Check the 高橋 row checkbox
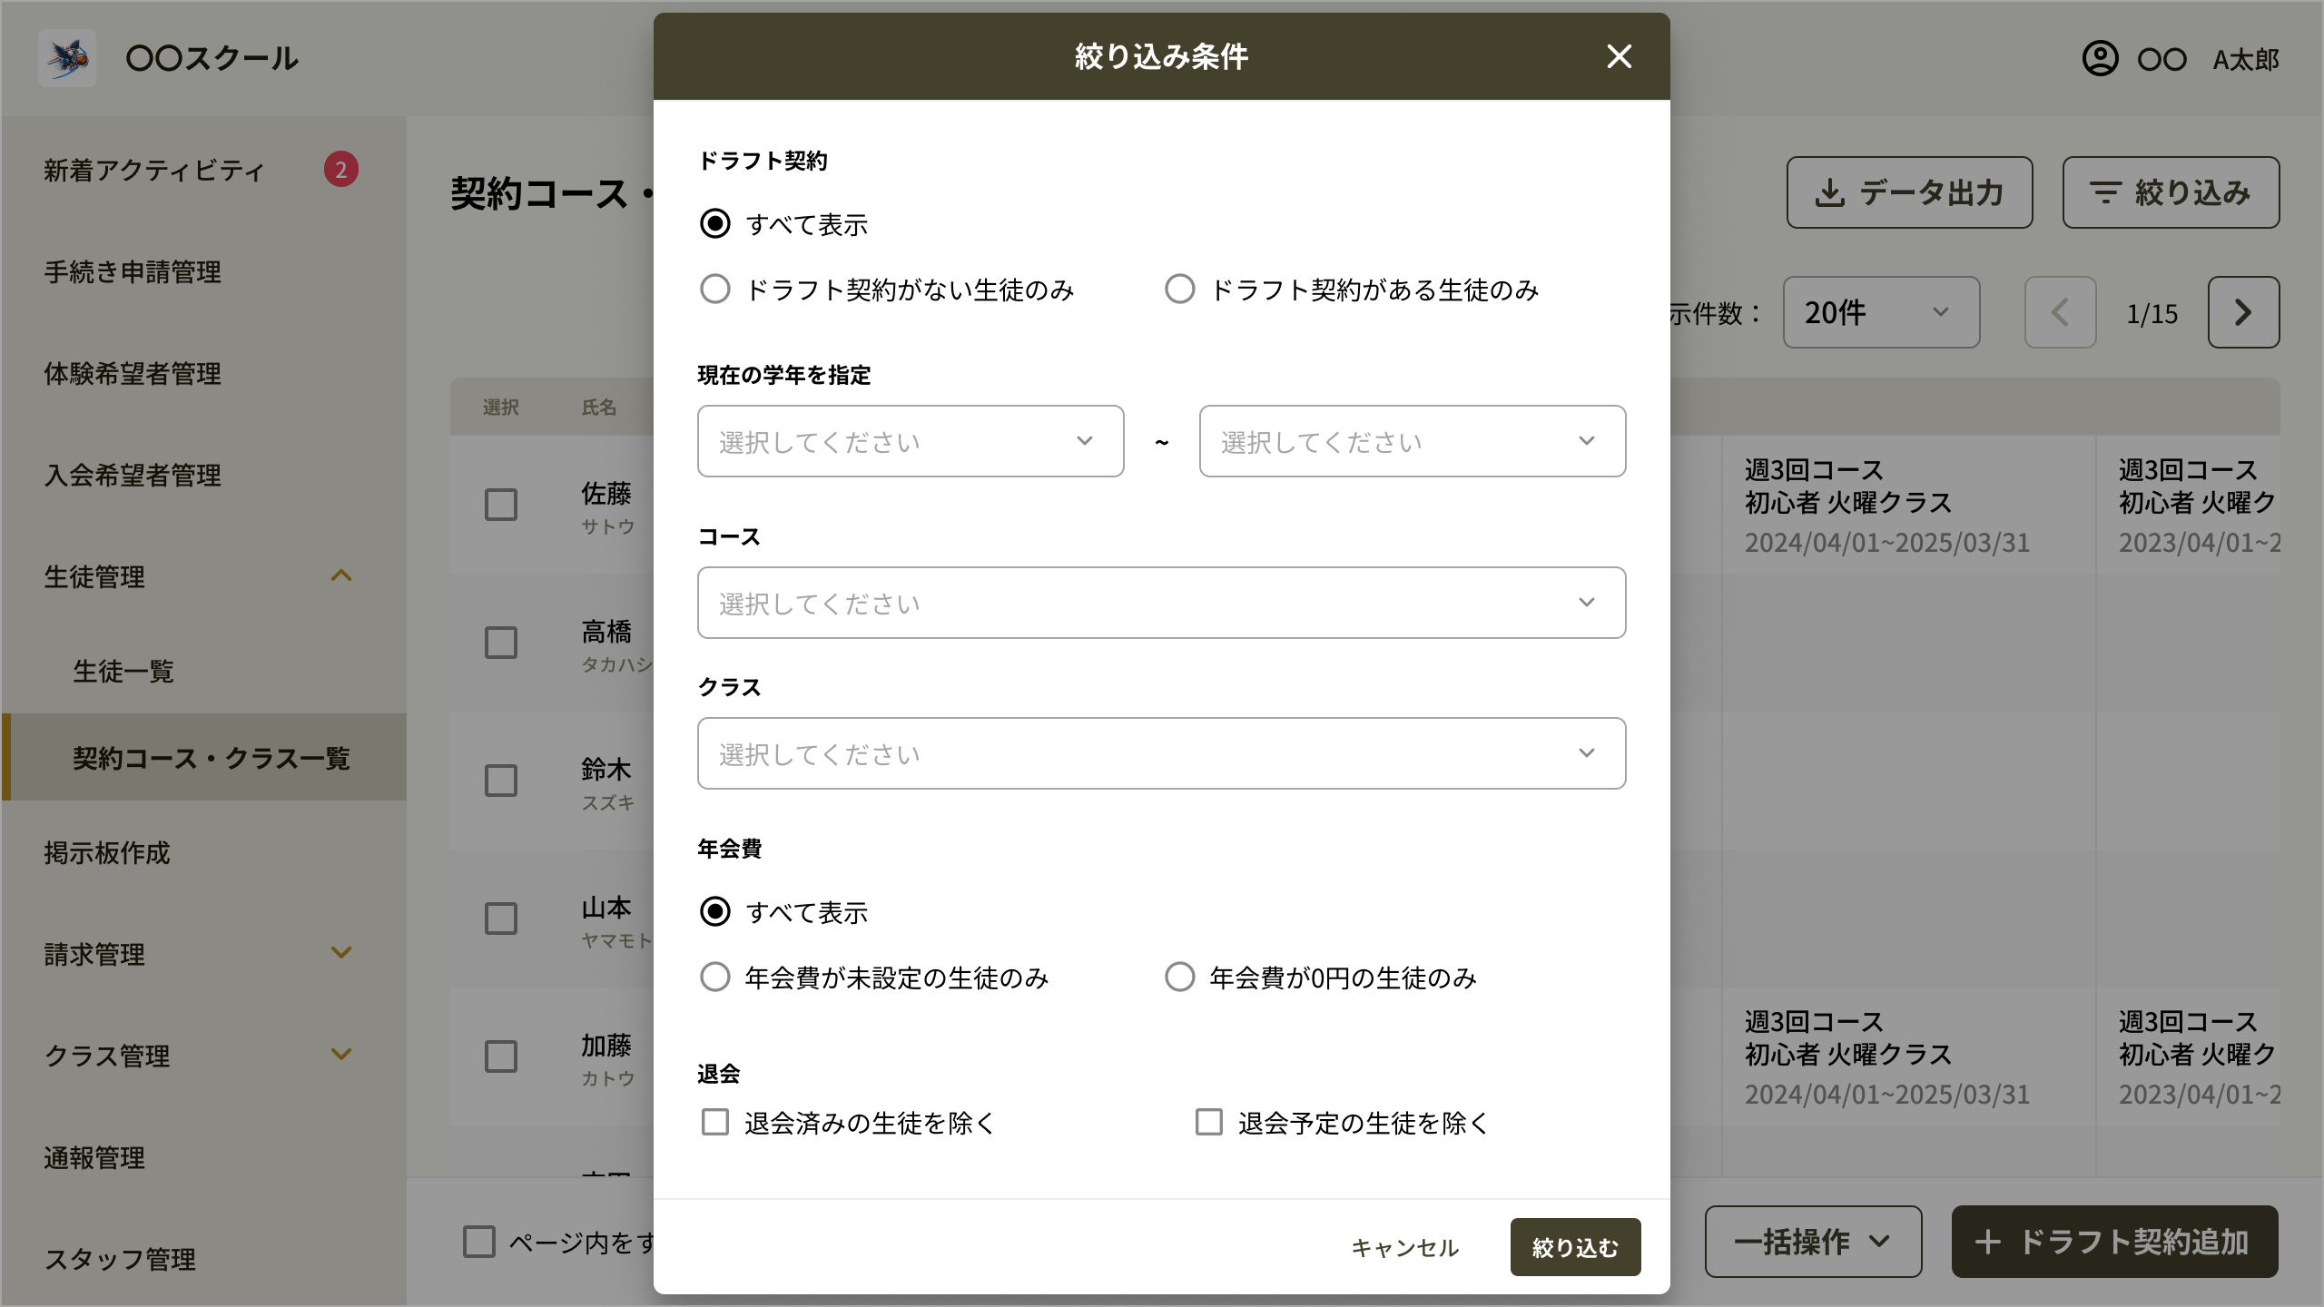 [501, 643]
